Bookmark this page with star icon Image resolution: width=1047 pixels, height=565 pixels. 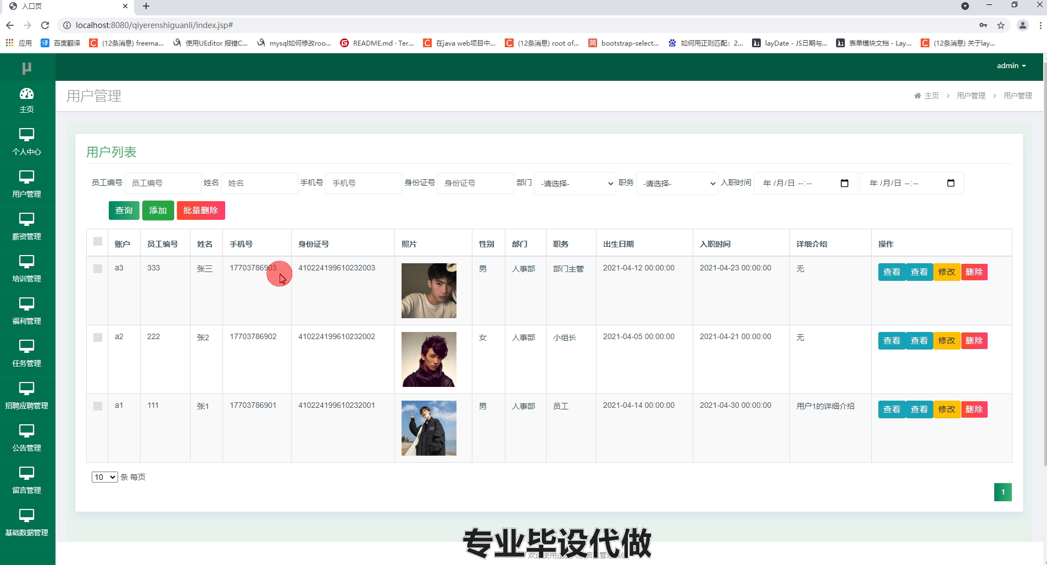point(1001,25)
